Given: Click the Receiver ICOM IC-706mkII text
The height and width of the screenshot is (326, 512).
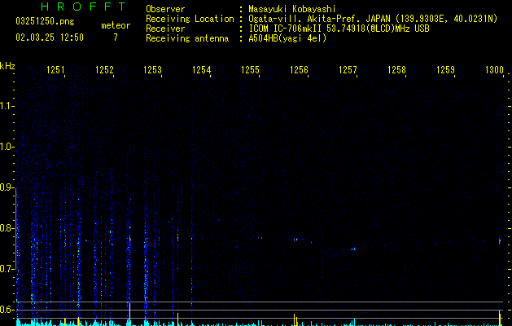Looking at the screenshot, I should 339,29.
